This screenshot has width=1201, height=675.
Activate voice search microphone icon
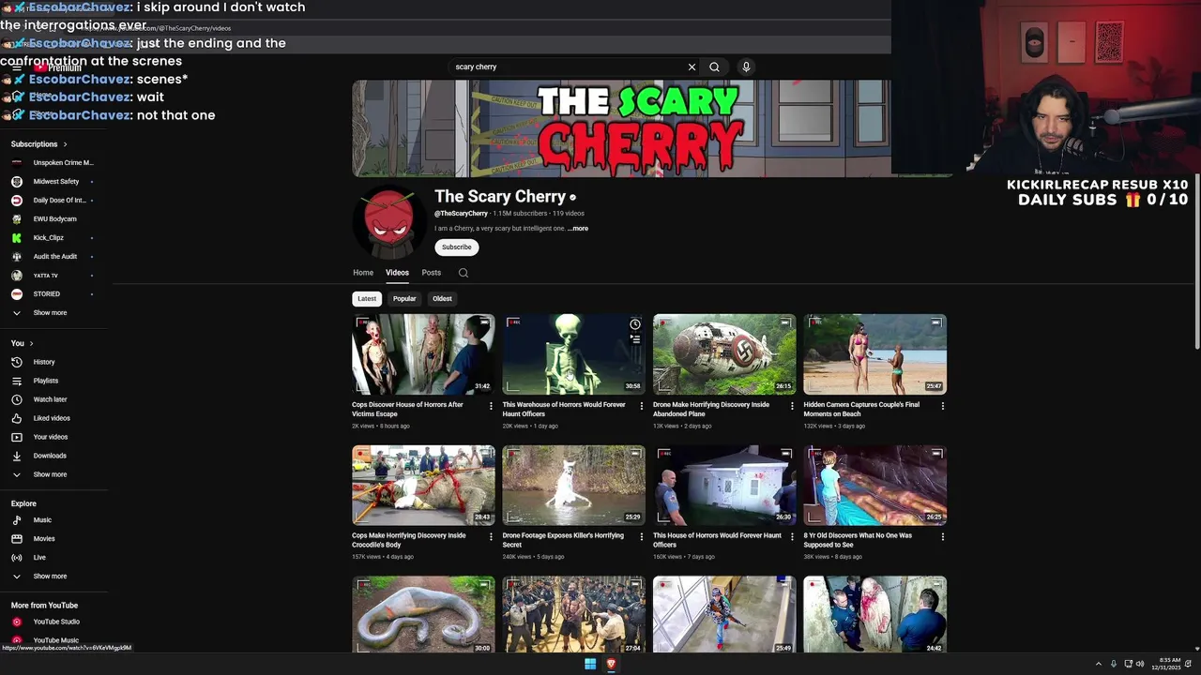pos(746,67)
